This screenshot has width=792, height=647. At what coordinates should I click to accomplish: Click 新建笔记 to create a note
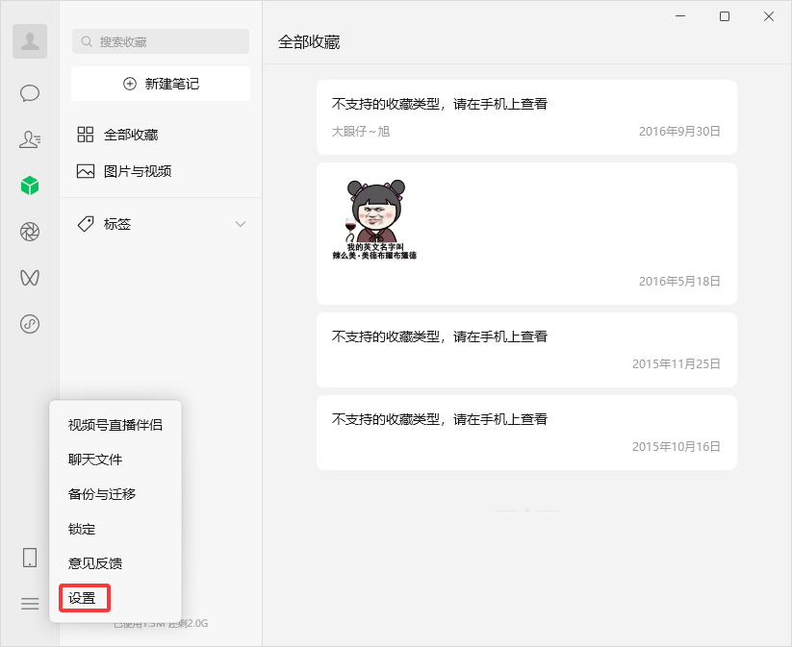point(160,84)
